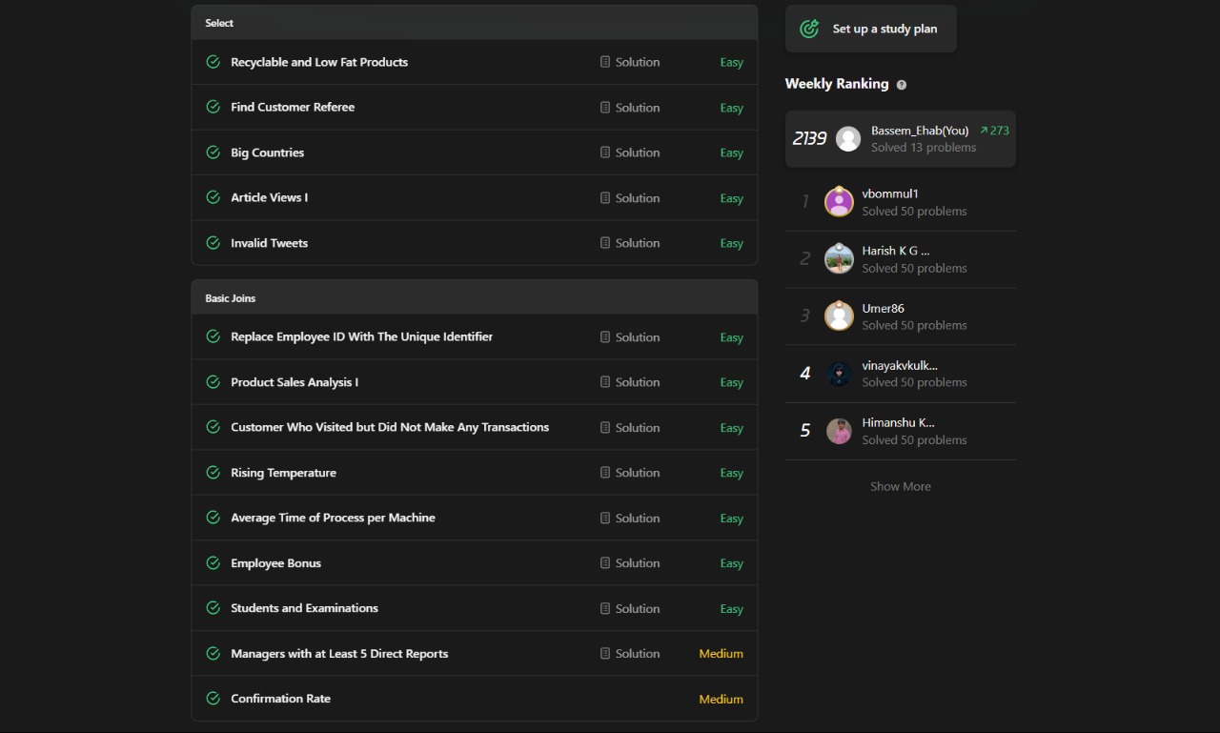Click vbommul1's avatar in ranking
Viewport: 1220px width, 733px height.
point(839,202)
